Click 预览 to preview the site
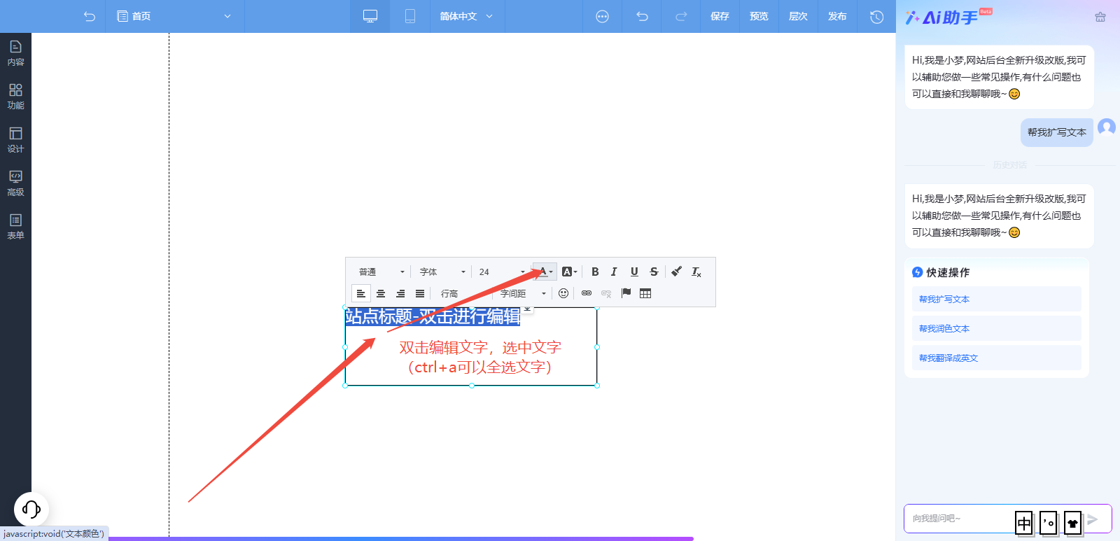The width and height of the screenshot is (1120, 541). (759, 16)
